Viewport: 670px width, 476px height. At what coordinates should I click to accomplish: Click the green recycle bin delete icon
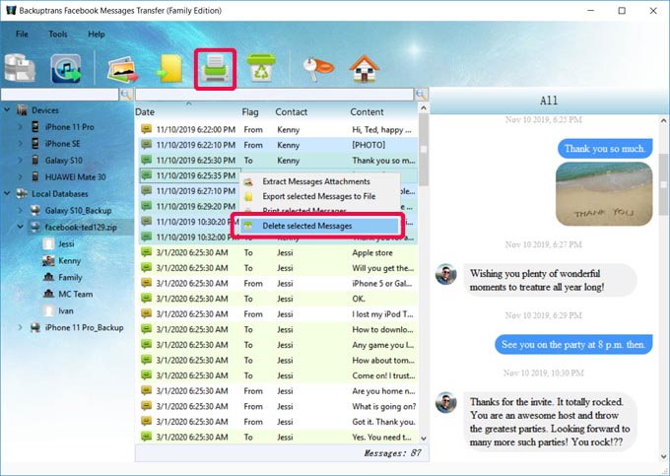point(261,68)
